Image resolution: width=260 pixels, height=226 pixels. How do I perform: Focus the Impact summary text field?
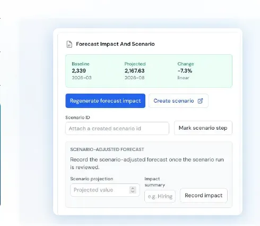point(160,196)
